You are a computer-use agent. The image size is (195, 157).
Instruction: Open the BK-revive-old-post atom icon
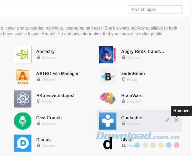point(23,99)
